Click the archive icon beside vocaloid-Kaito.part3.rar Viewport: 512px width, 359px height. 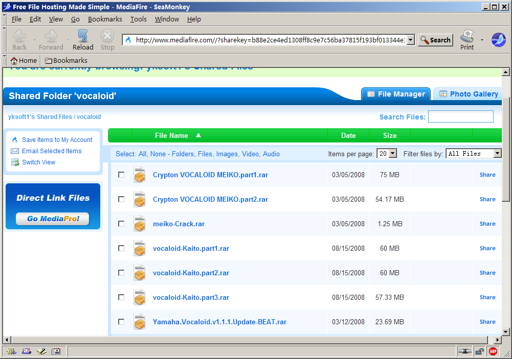pyautogui.click(x=140, y=297)
